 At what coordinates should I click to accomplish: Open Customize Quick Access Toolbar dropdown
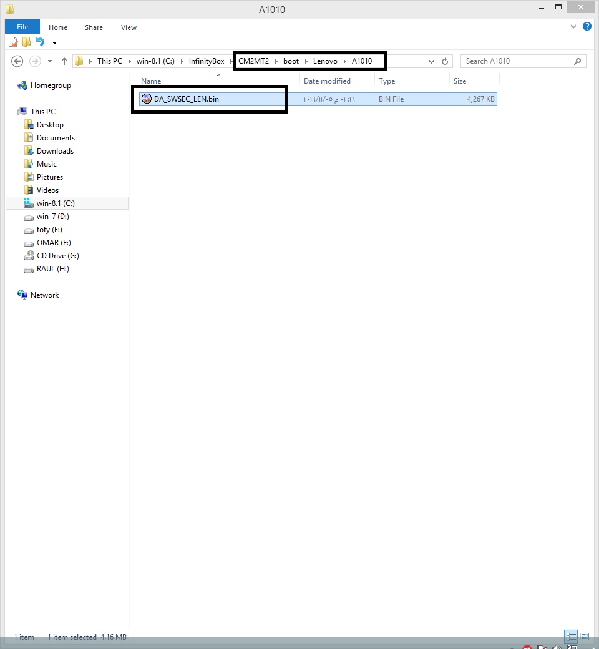coord(54,42)
